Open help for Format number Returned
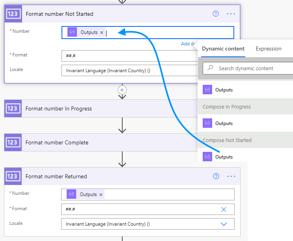Viewport: 293px width, 241px height. [x=216, y=176]
